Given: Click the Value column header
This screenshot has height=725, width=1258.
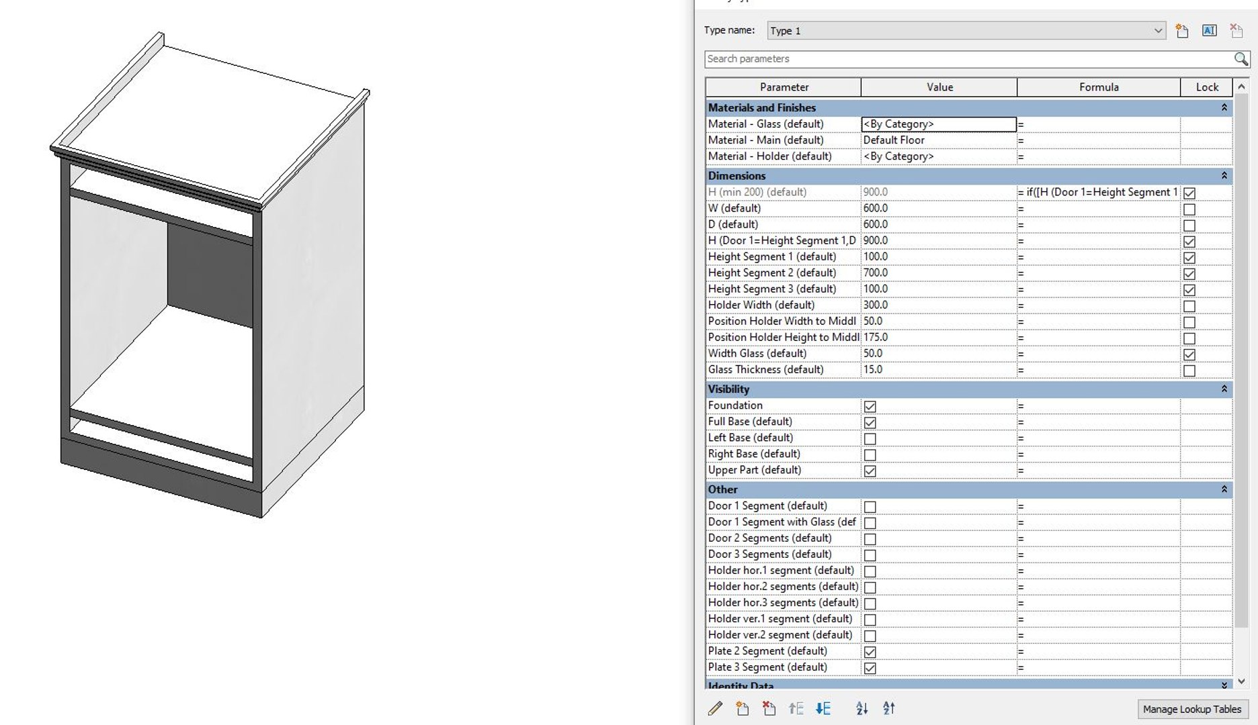Looking at the screenshot, I should click(x=939, y=87).
